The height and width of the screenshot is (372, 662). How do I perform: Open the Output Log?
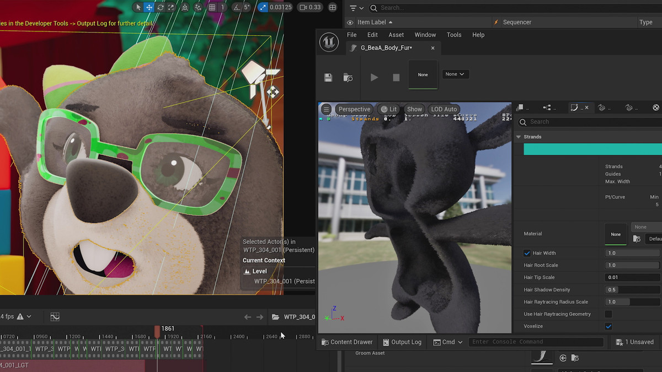402,342
